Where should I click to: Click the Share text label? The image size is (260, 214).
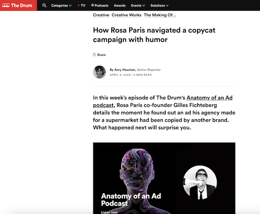[x=101, y=55]
